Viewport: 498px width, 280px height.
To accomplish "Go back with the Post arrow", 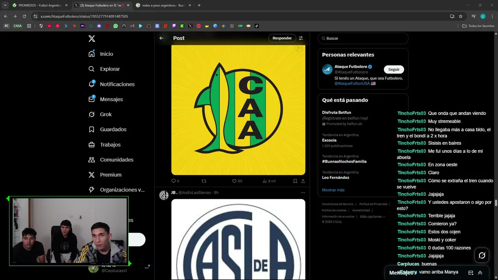I will pyautogui.click(x=161, y=38).
